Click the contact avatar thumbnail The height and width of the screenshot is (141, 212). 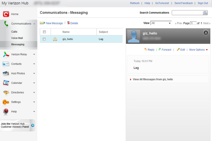click(x=134, y=36)
